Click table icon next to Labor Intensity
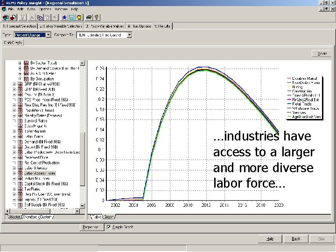Image resolution: width=336 pixels, height=252 pixels. point(20,168)
